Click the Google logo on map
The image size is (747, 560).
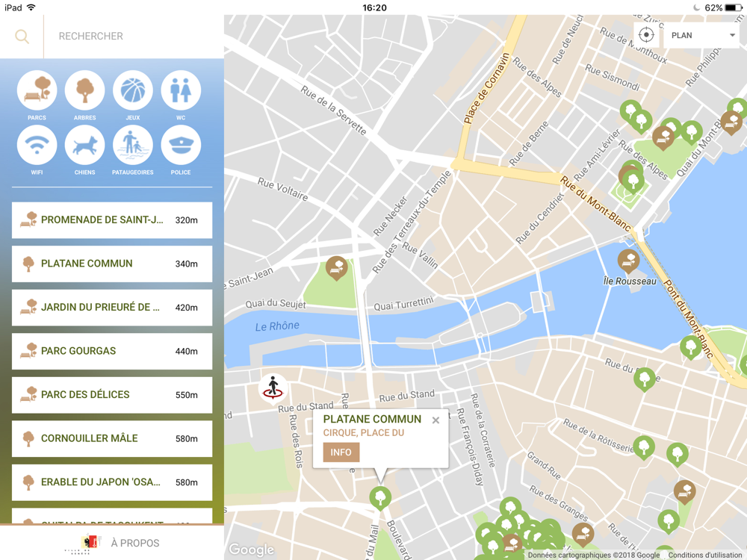tap(251, 550)
